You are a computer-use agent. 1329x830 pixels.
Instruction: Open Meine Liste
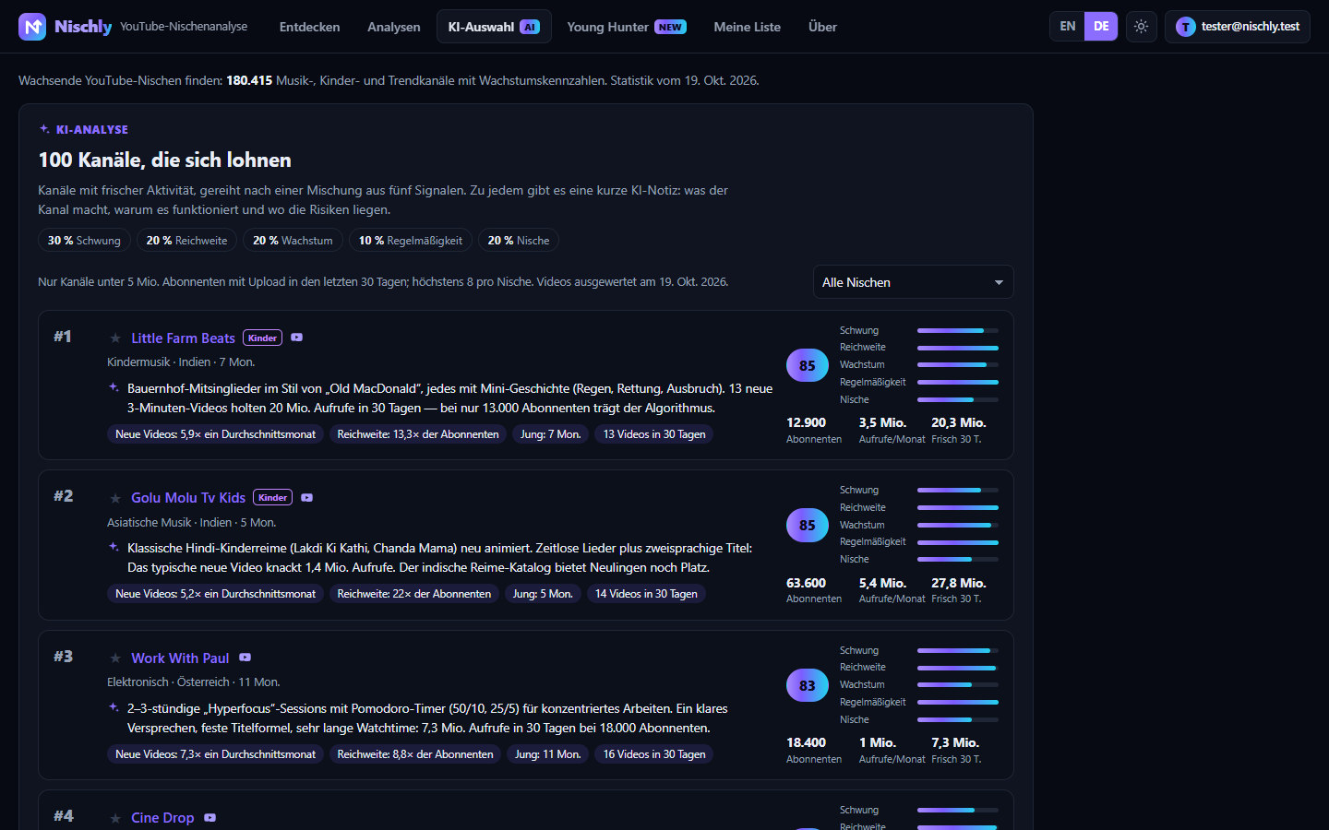[x=748, y=27]
